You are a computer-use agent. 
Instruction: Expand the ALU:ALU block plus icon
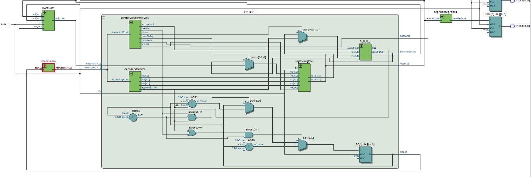click(361, 46)
